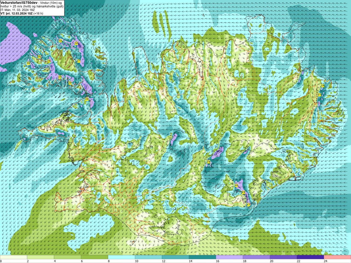This screenshot has height=263, width=351.
Task: Click the 28 gust label in the southeast glacier purple patch
Action: tap(236, 185)
